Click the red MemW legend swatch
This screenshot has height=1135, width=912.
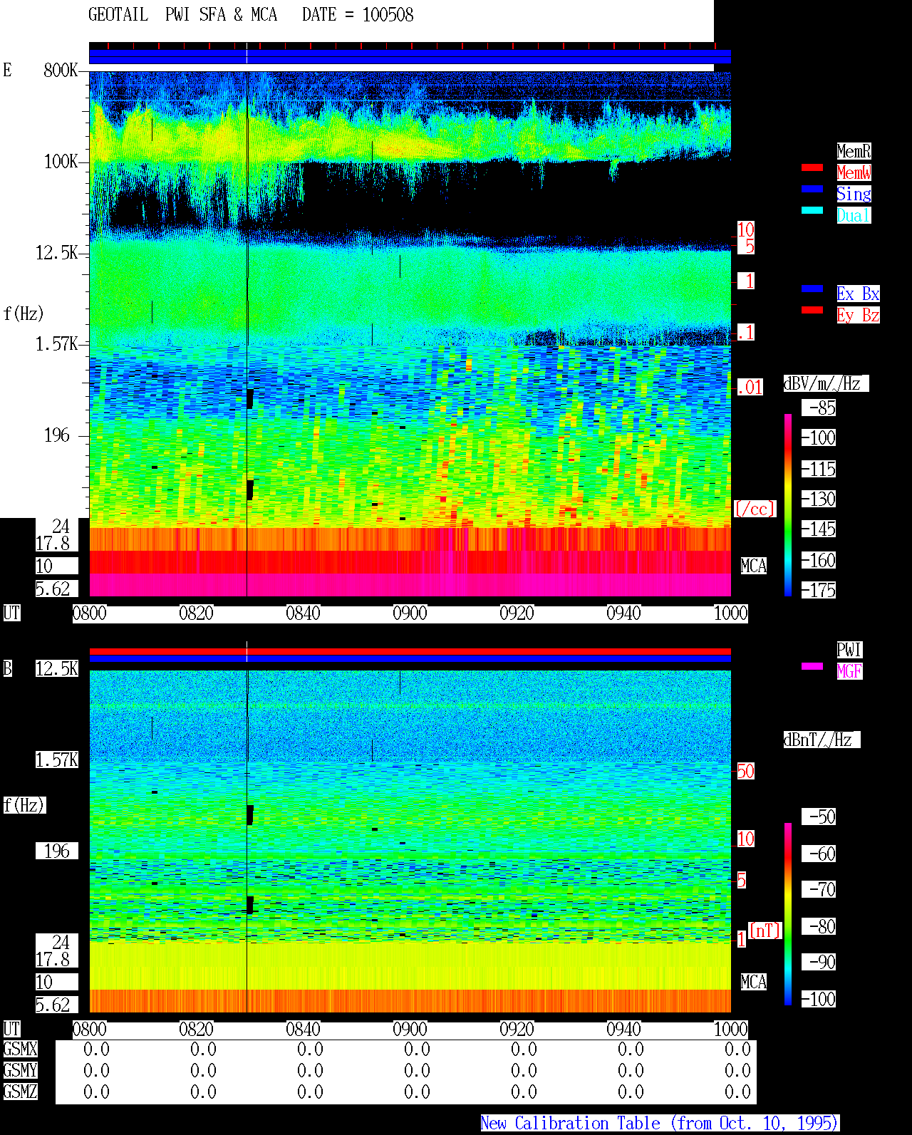(812, 167)
